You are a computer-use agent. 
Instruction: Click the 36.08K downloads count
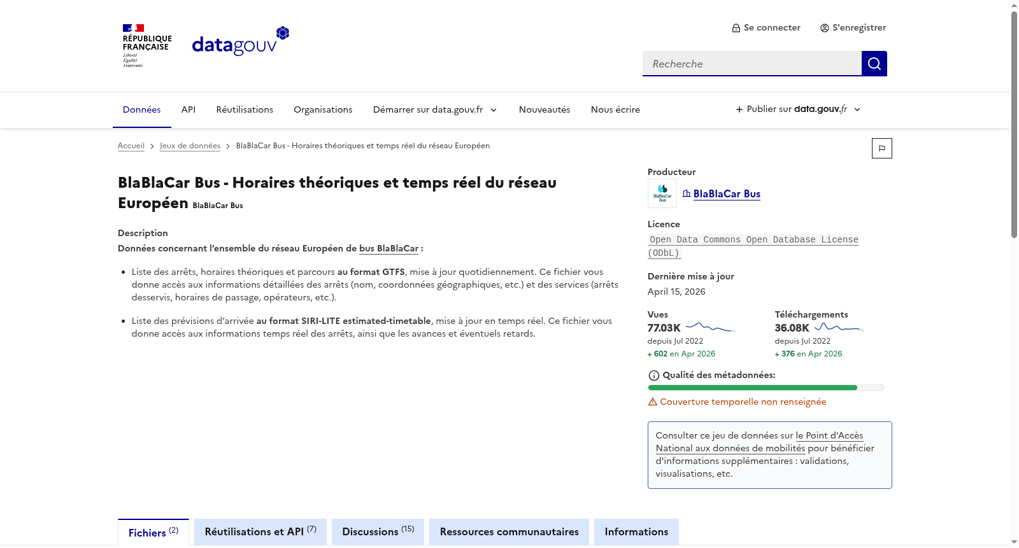coord(792,328)
